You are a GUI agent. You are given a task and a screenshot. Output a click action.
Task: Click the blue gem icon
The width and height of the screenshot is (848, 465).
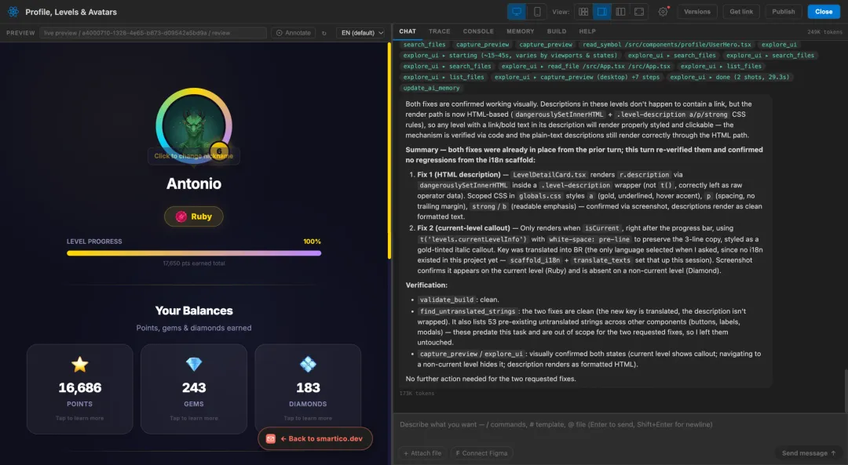[194, 364]
